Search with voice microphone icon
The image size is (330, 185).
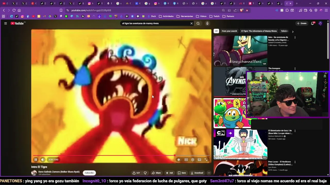click(207, 23)
